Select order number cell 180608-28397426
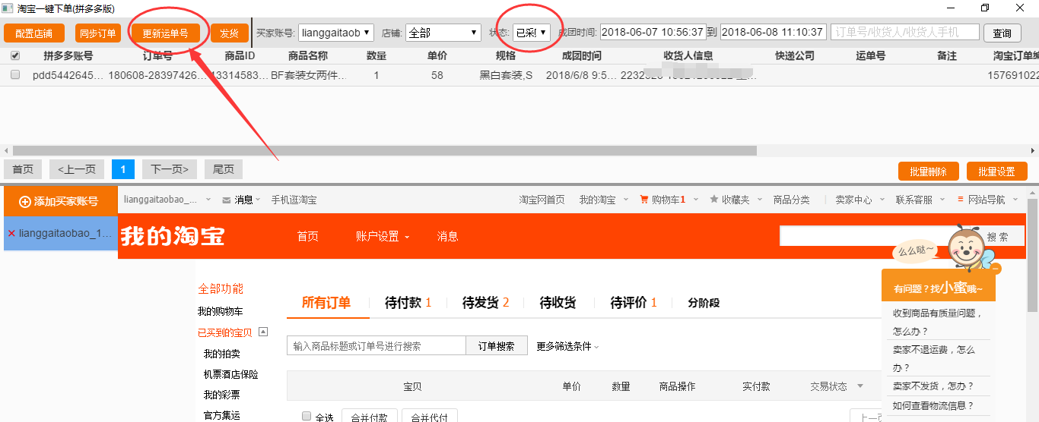 (x=157, y=75)
